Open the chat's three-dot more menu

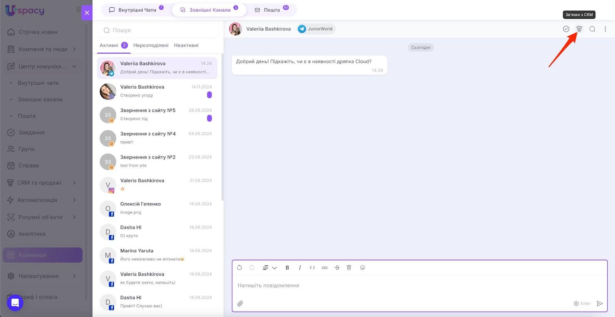click(x=605, y=29)
